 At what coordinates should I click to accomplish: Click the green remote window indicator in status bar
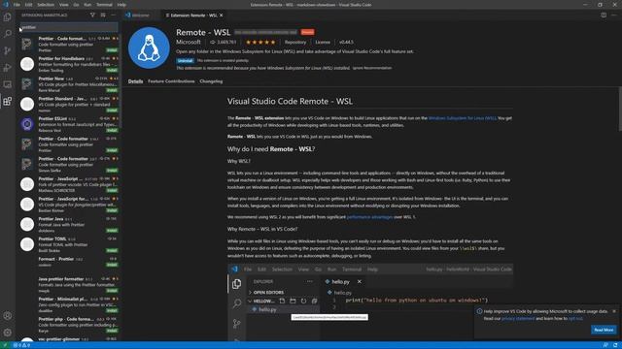pyautogui.click(x=5, y=345)
